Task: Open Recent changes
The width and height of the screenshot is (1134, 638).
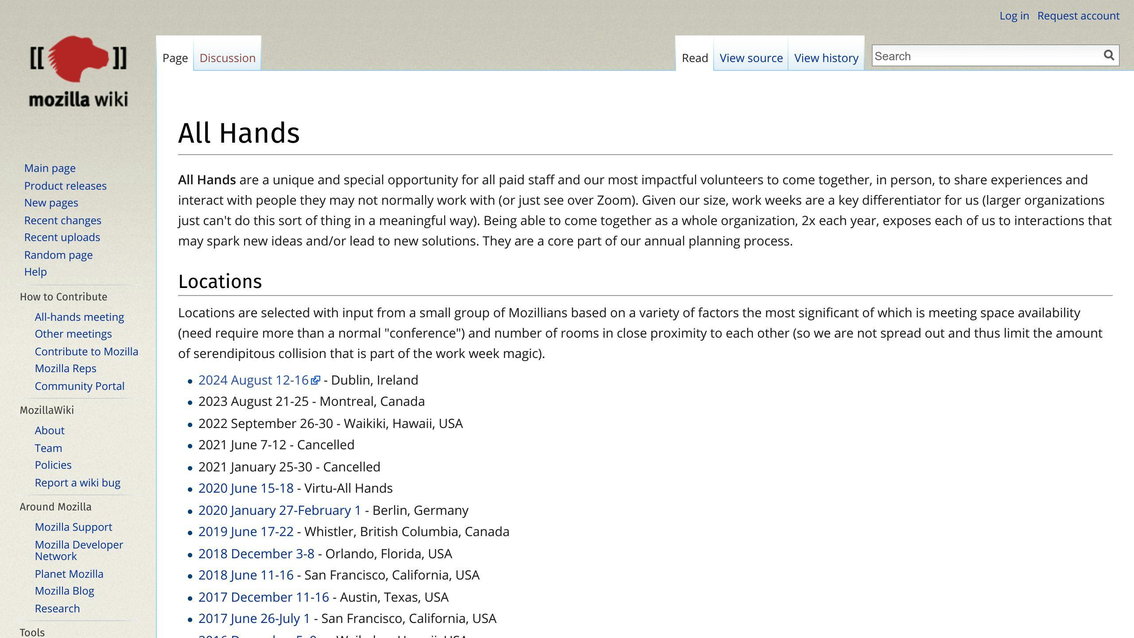Action: (x=62, y=220)
